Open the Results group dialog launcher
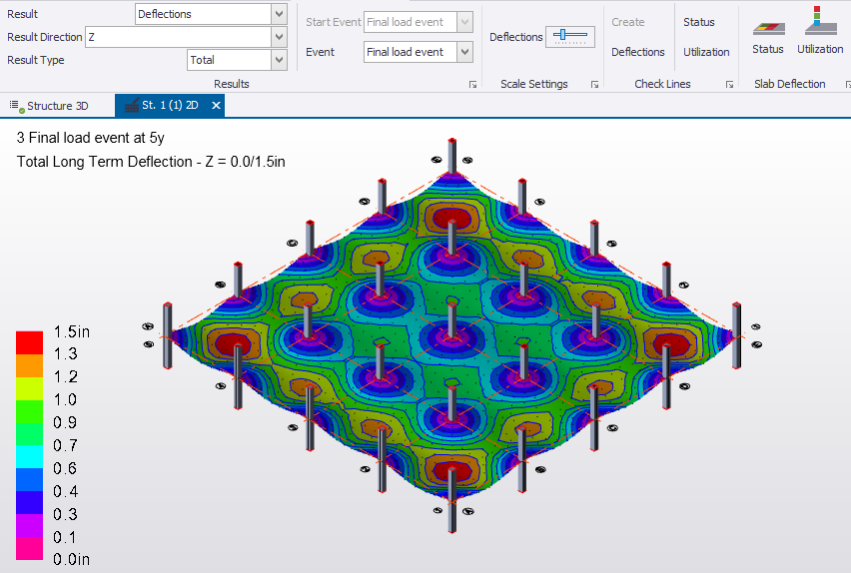Image resolution: width=851 pixels, height=573 pixels. pyautogui.click(x=472, y=85)
